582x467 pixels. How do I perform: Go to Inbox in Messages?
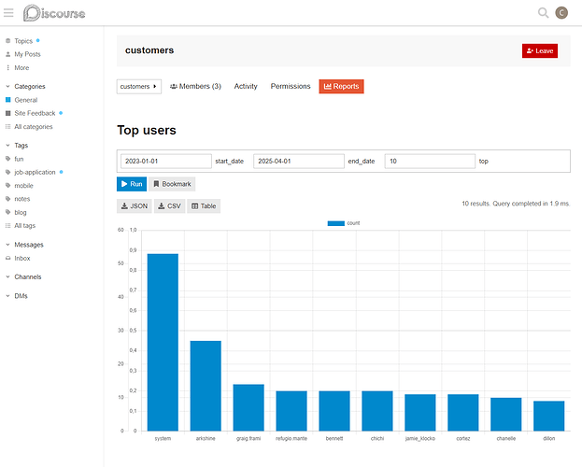[x=21, y=259]
